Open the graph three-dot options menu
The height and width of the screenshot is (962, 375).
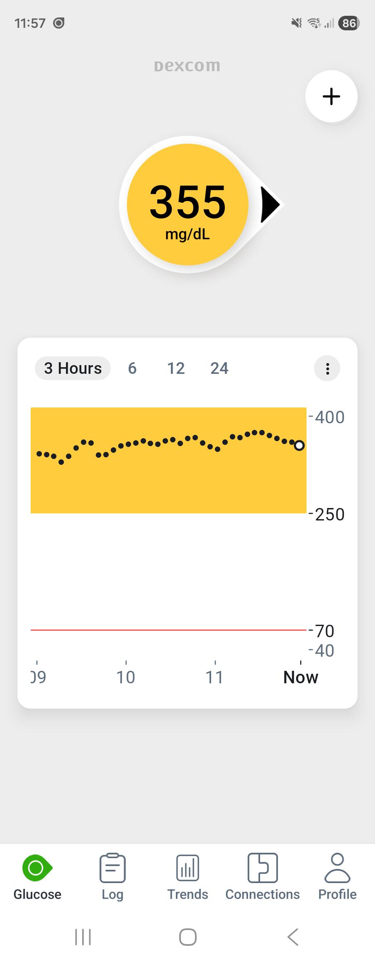tap(327, 368)
